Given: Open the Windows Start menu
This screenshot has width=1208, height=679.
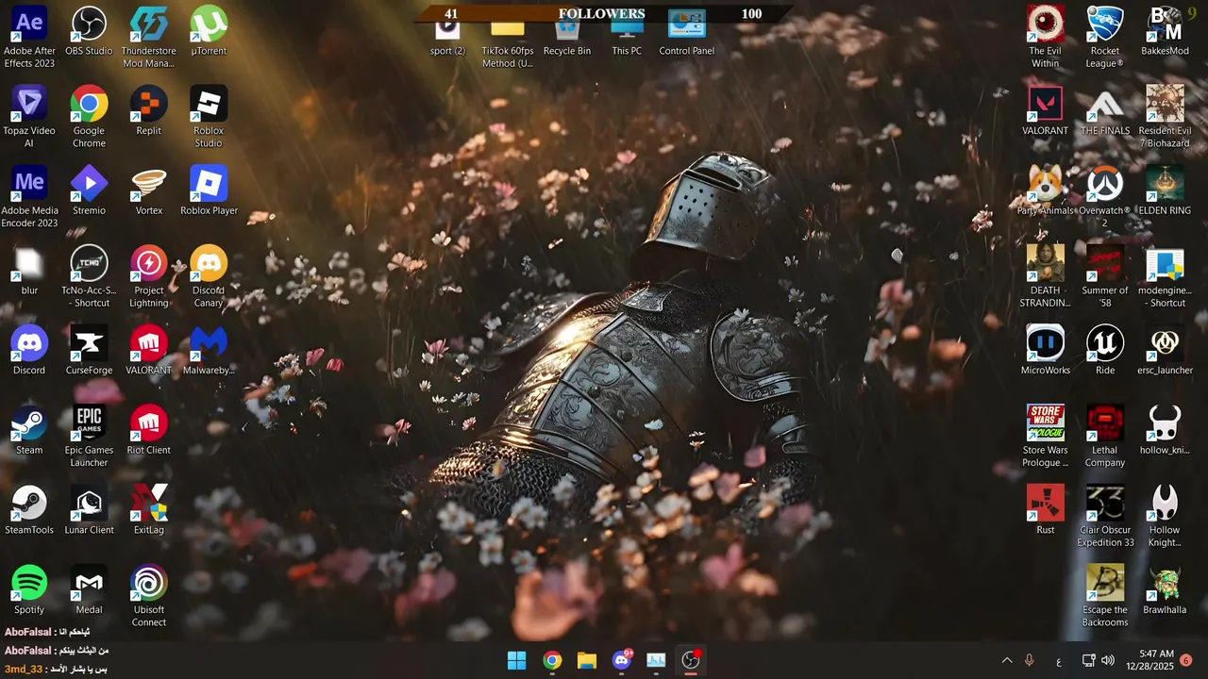Looking at the screenshot, I should point(517,660).
